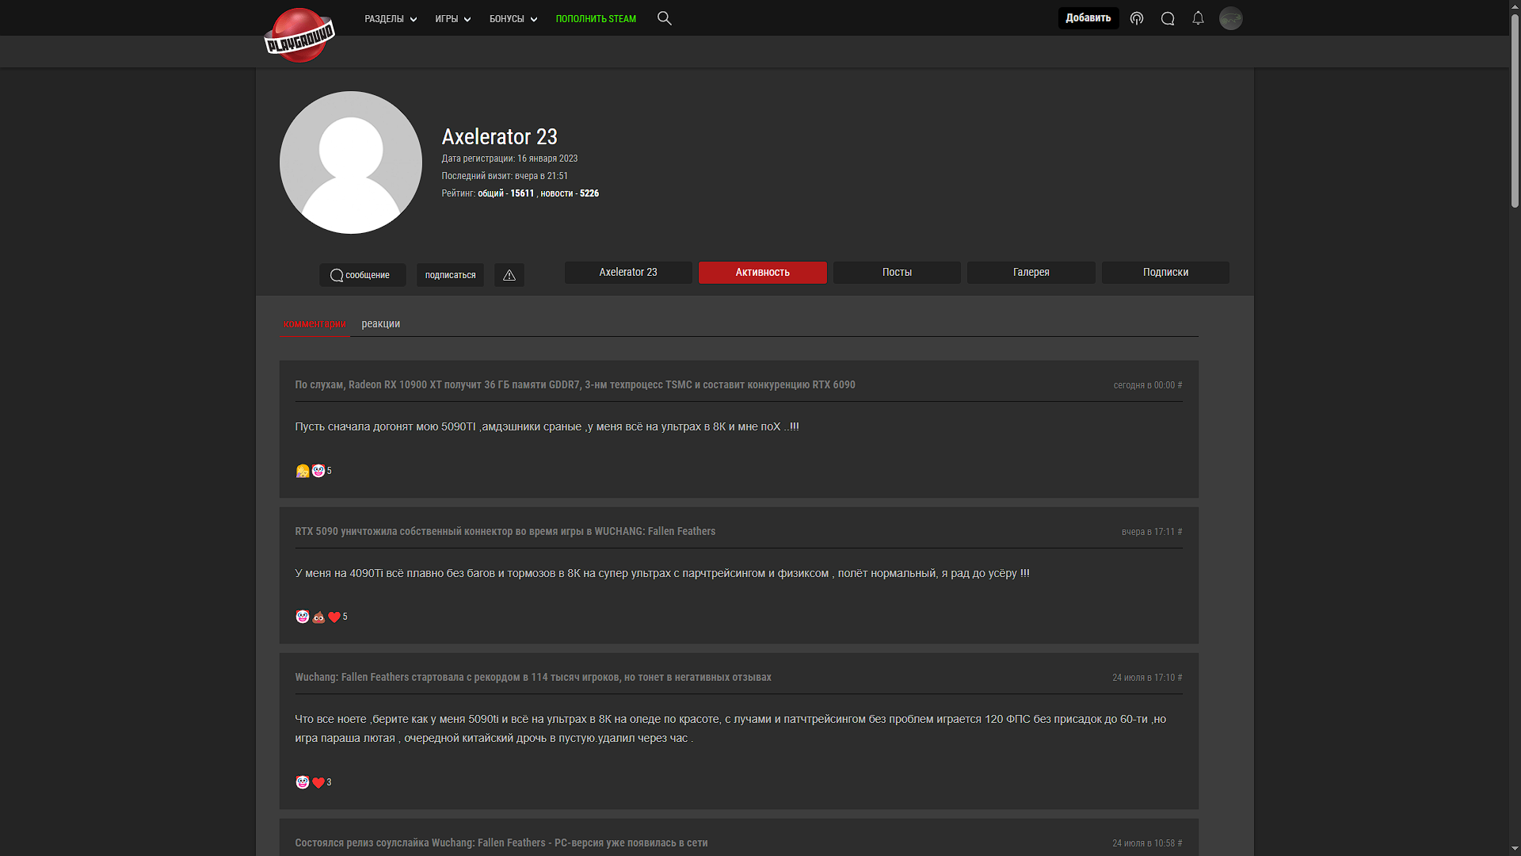Open the Состоялся релиз соулслайка Wuchang article link
1521x856 pixels.
501,843
